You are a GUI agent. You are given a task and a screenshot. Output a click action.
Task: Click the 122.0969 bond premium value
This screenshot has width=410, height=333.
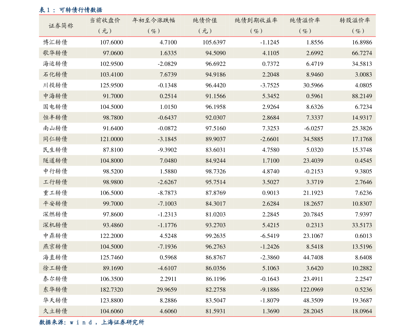(x=312, y=290)
